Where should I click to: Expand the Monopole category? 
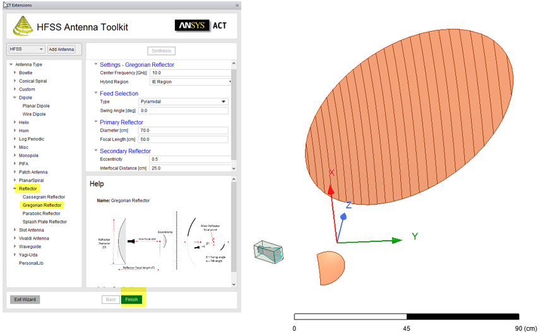pos(15,156)
